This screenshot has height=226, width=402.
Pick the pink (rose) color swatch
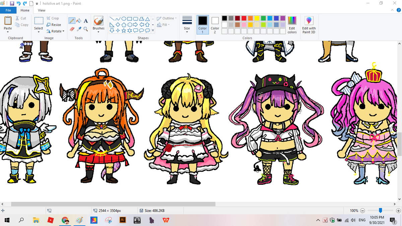click(244, 25)
